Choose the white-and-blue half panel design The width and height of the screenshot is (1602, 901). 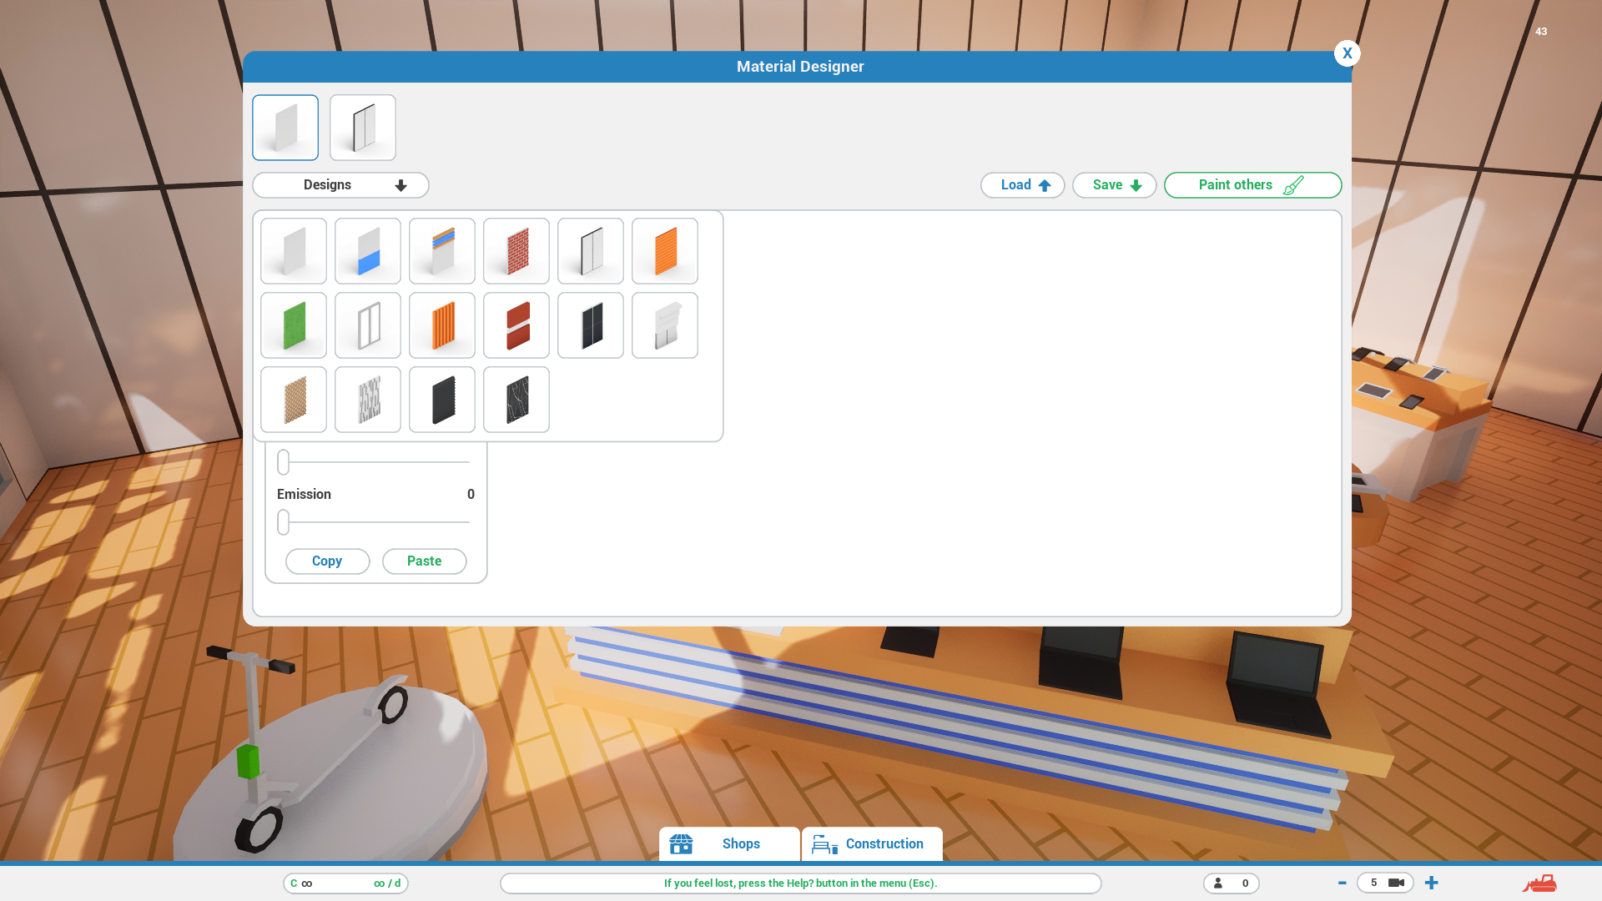pyautogui.click(x=368, y=251)
